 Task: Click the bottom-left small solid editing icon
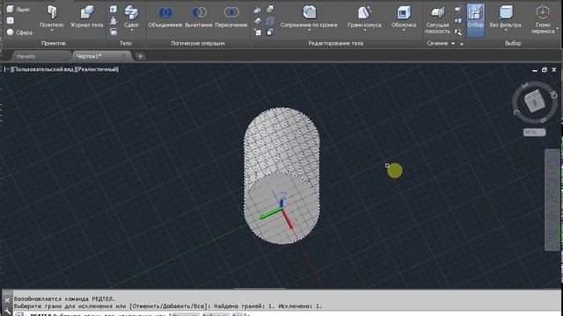tap(258, 32)
